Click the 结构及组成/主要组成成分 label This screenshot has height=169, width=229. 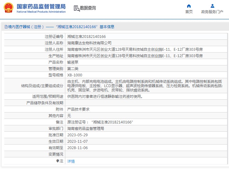pos(42,86)
